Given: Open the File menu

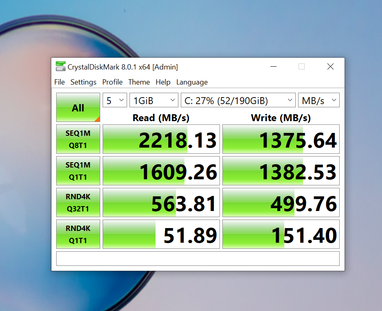Looking at the screenshot, I should click(x=59, y=82).
